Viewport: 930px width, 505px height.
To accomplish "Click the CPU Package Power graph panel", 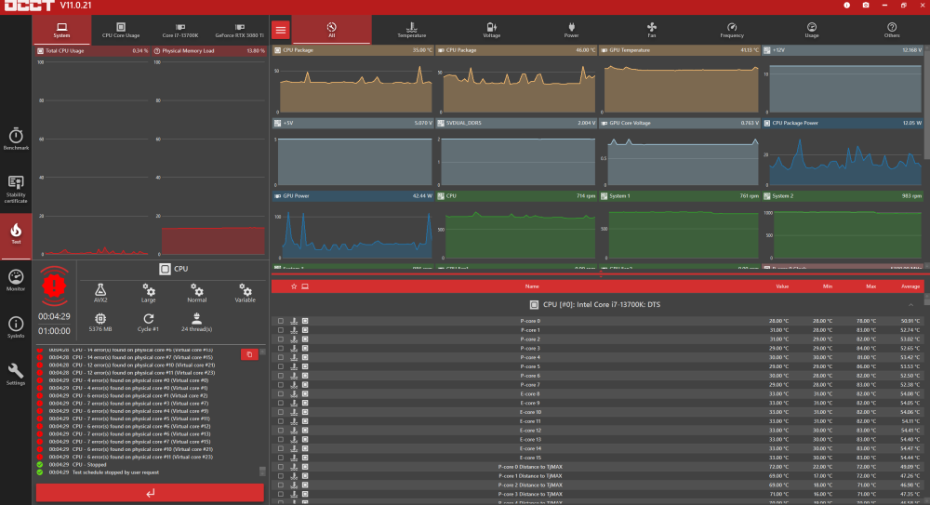I will coord(843,153).
